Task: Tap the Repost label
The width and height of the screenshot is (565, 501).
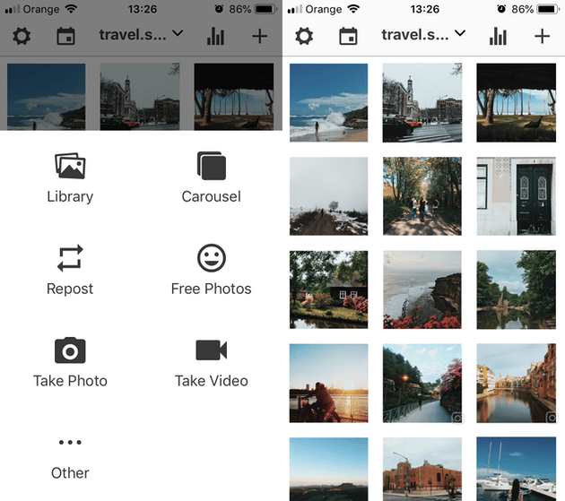Action: [70, 289]
